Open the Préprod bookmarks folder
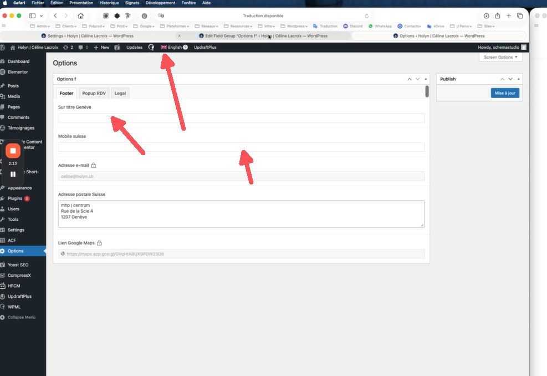 pos(93,26)
